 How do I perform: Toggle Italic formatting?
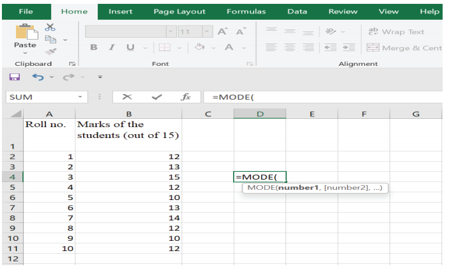pyautogui.click(x=111, y=48)
